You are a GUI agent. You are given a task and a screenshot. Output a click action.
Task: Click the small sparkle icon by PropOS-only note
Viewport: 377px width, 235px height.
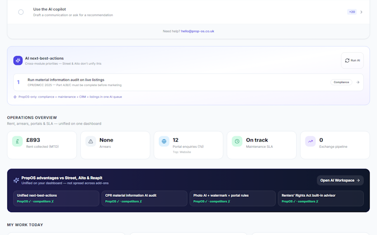[15, 97]
